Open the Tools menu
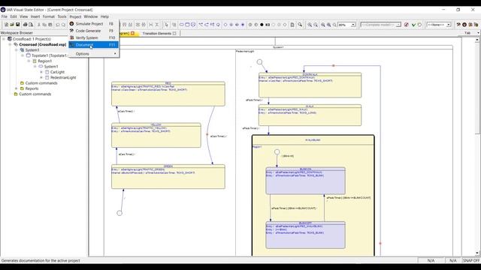The image size is (481, 270). (62, 16)
